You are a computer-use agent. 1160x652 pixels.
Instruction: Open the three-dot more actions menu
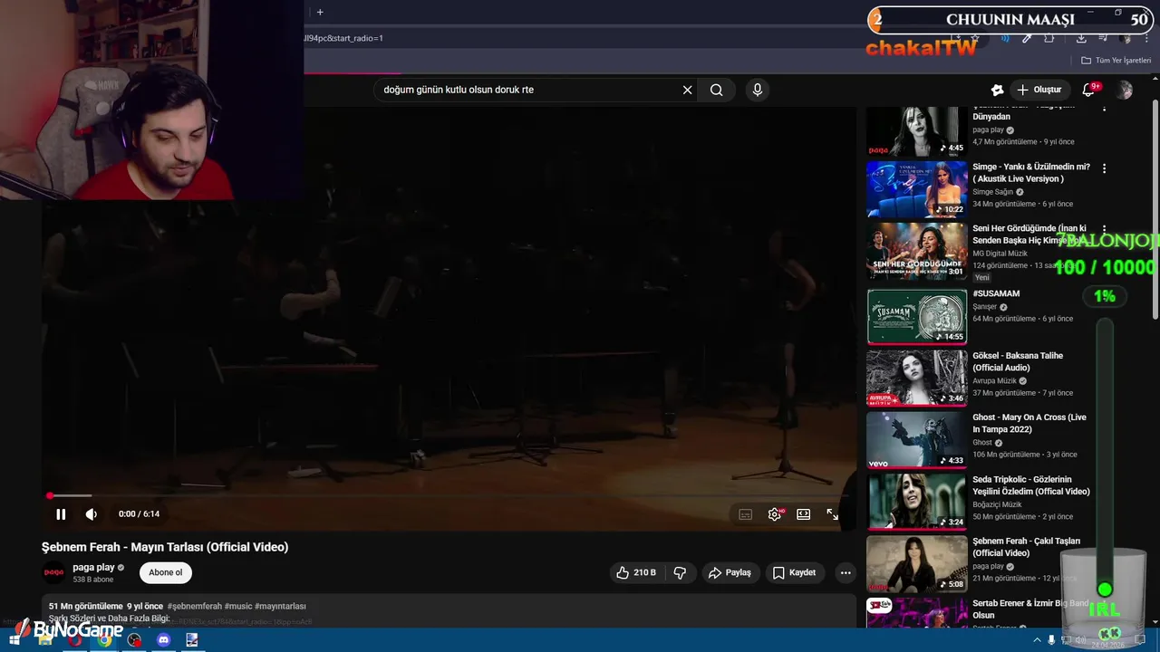pyautogui.click(x=846, y=572)
